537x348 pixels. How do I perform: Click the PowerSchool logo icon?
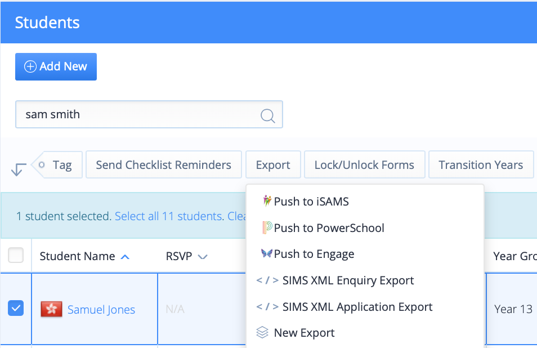pyautogui.click(x=267, y=227)
